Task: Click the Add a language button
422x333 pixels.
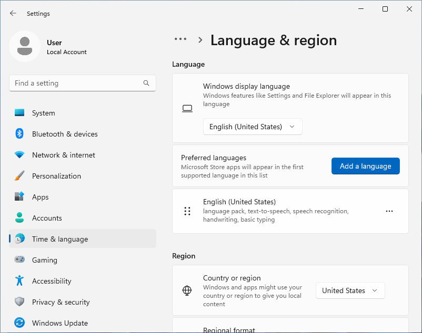Action: tap(365, 166)
